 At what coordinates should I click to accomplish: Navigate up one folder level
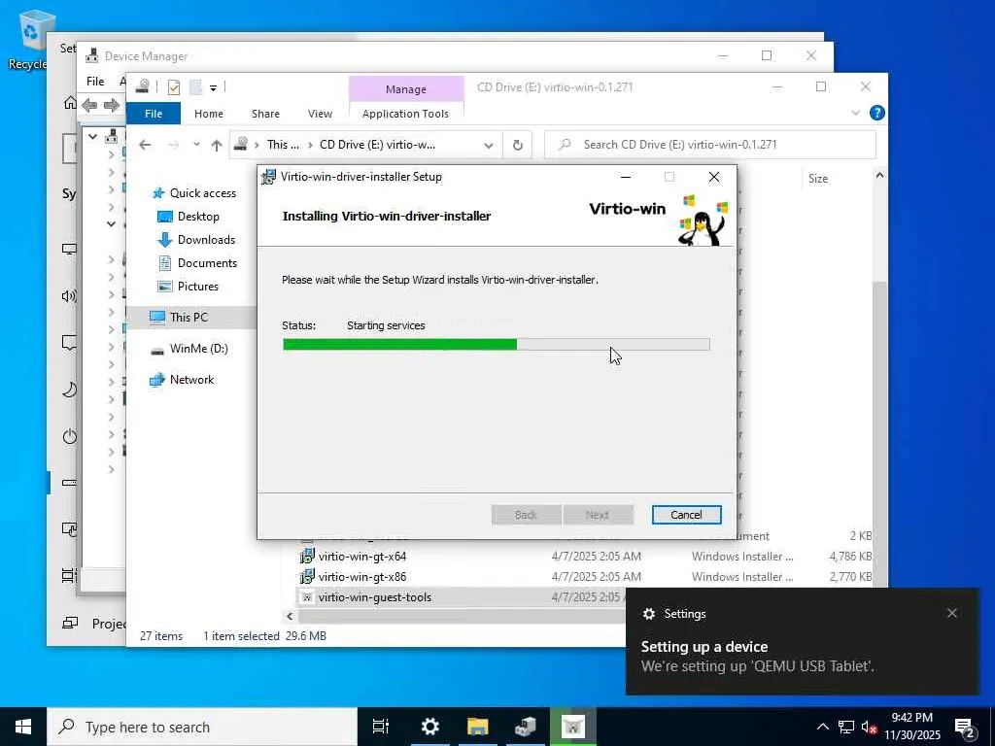(x=217, y=145)
